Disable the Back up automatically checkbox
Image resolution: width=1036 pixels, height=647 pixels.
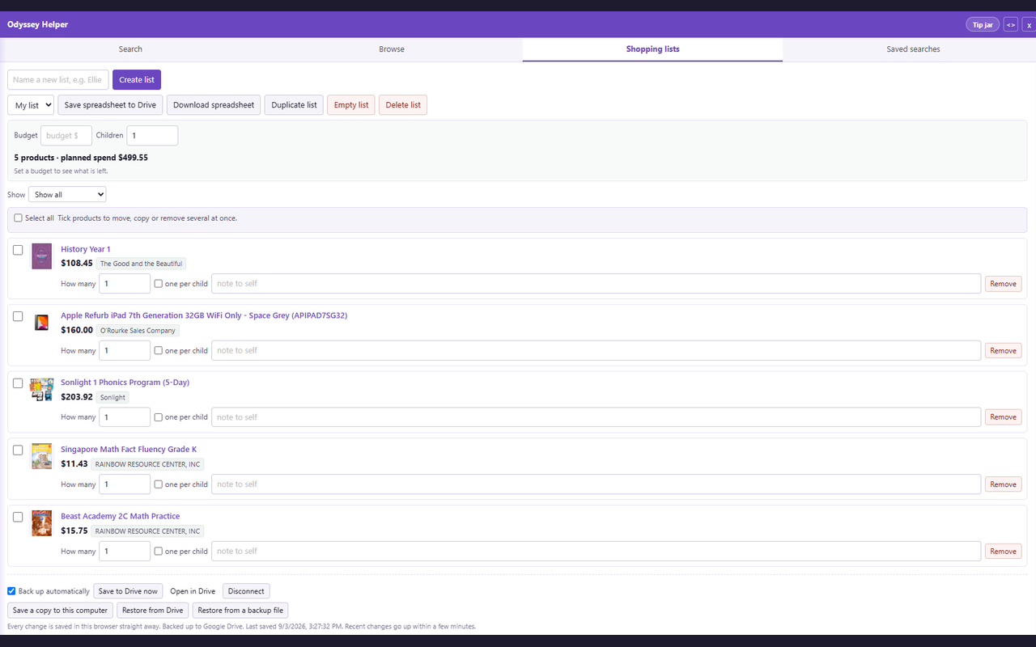click(11, 591)
